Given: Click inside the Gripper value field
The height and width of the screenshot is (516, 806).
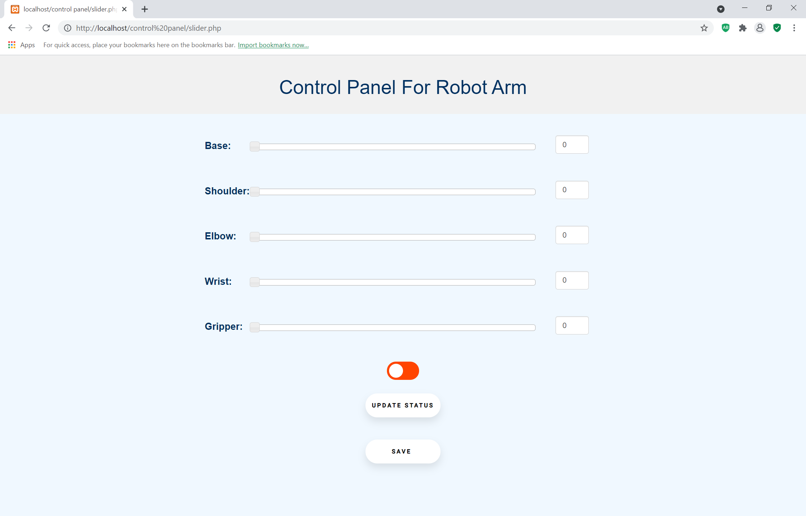Looking at the screenshot, I should coord(572,325).
